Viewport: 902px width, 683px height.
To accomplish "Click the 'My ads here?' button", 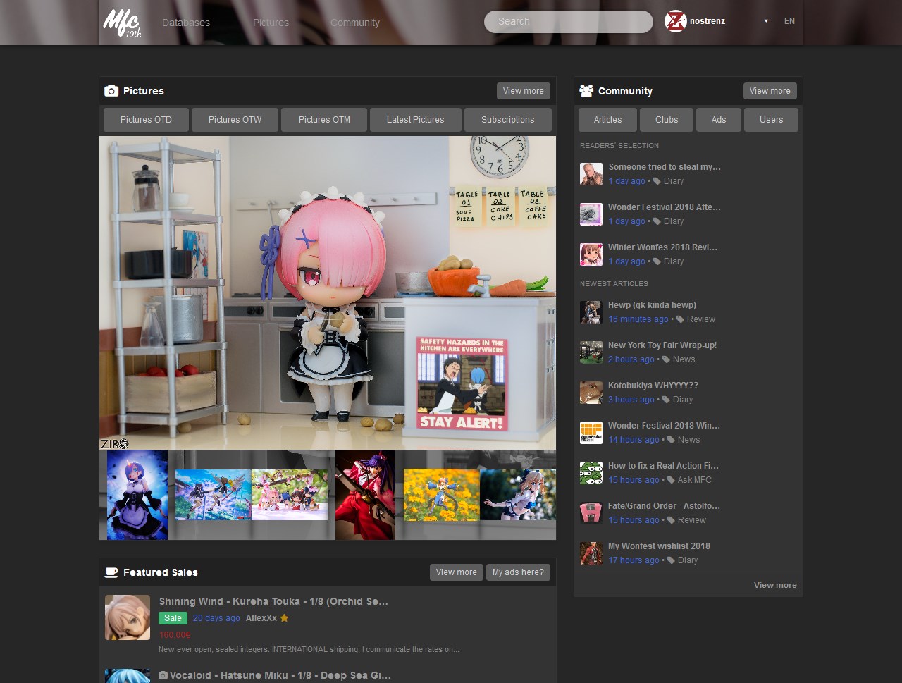I will coord(518,572).
